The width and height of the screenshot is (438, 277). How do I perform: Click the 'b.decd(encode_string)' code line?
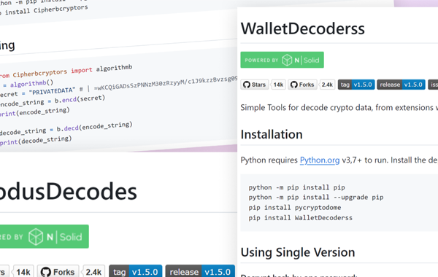[x=66, y=128]
